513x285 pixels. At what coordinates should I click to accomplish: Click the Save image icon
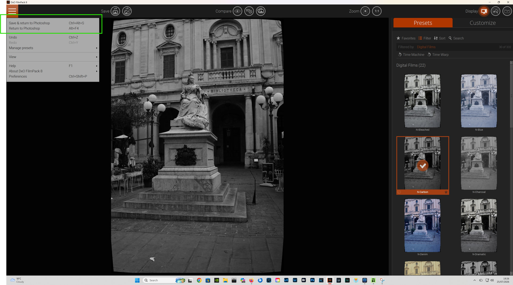tap(115, 11)
